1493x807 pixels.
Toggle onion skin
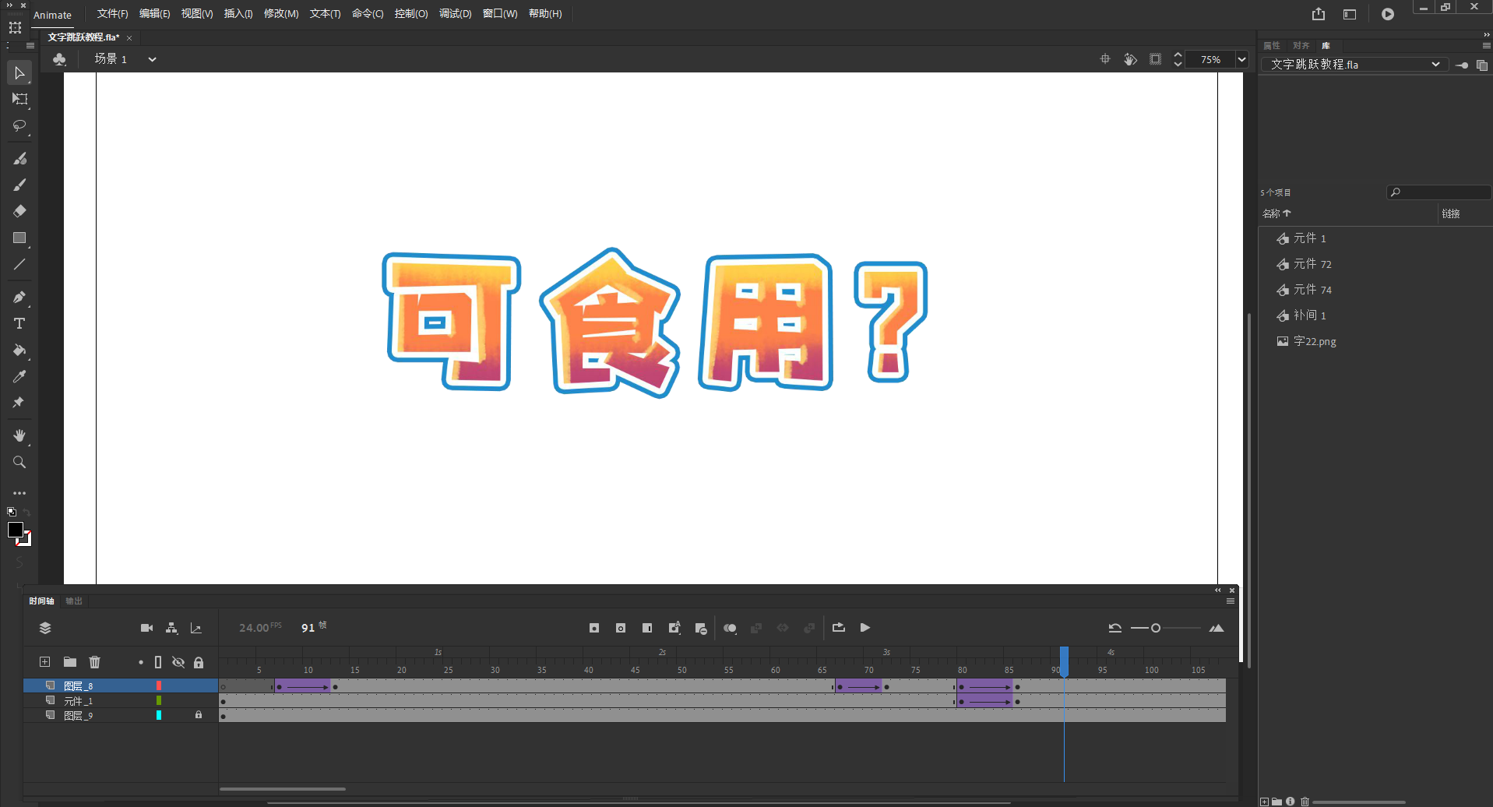tap(730, 628)
